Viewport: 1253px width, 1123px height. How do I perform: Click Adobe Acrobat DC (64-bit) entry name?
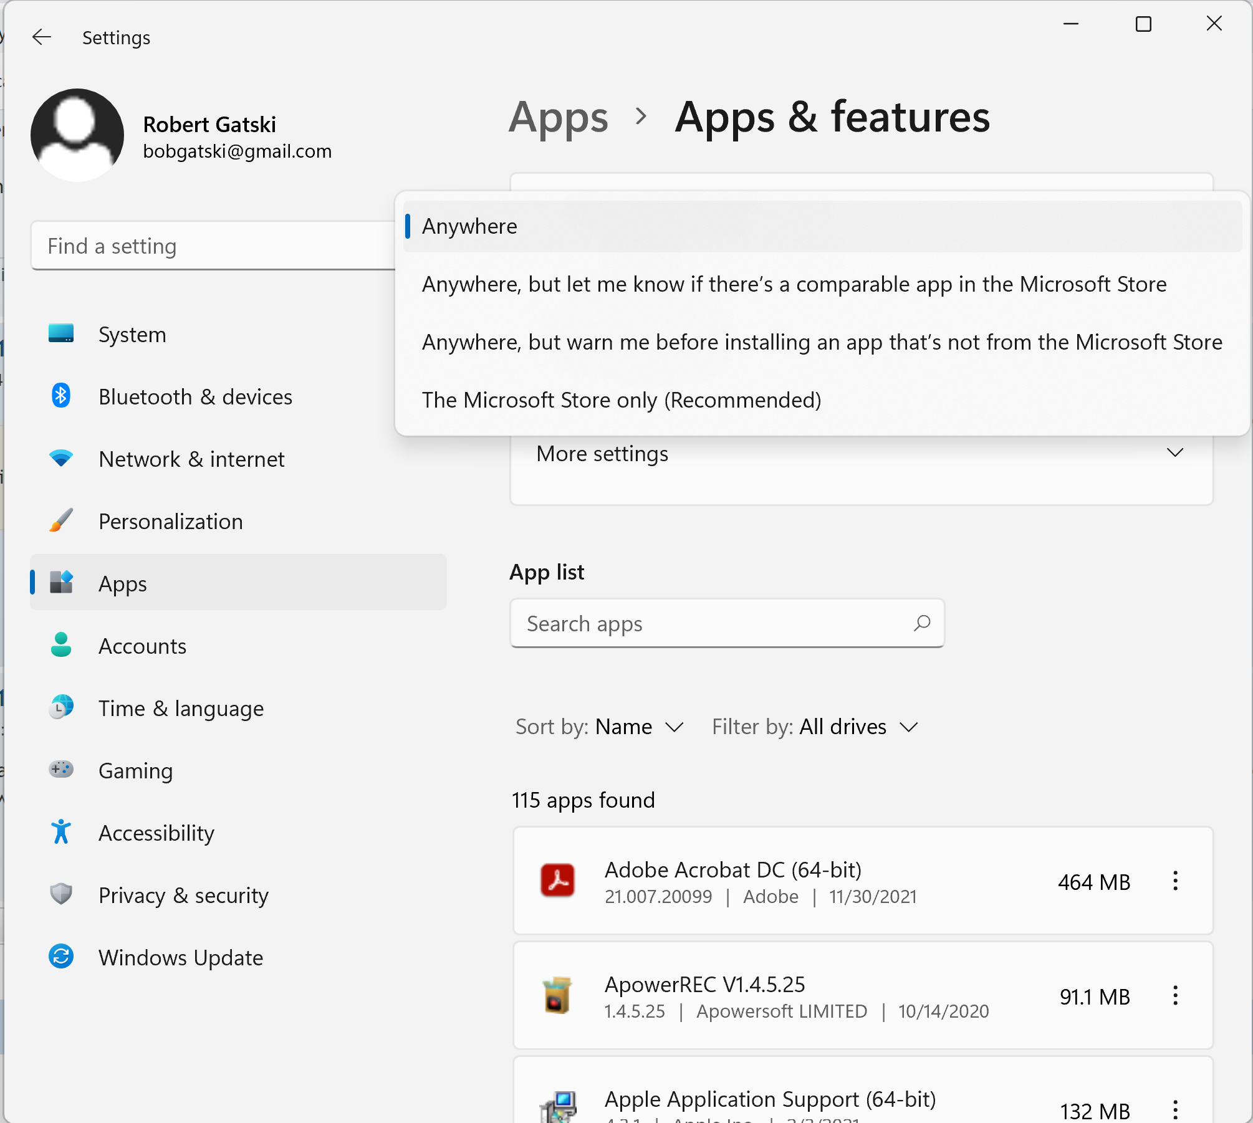pyautogui.click(x=733, y=870)
